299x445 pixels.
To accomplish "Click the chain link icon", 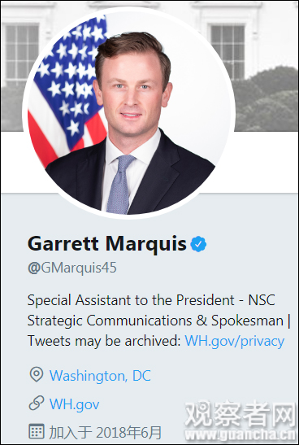I will click(37, 403).
